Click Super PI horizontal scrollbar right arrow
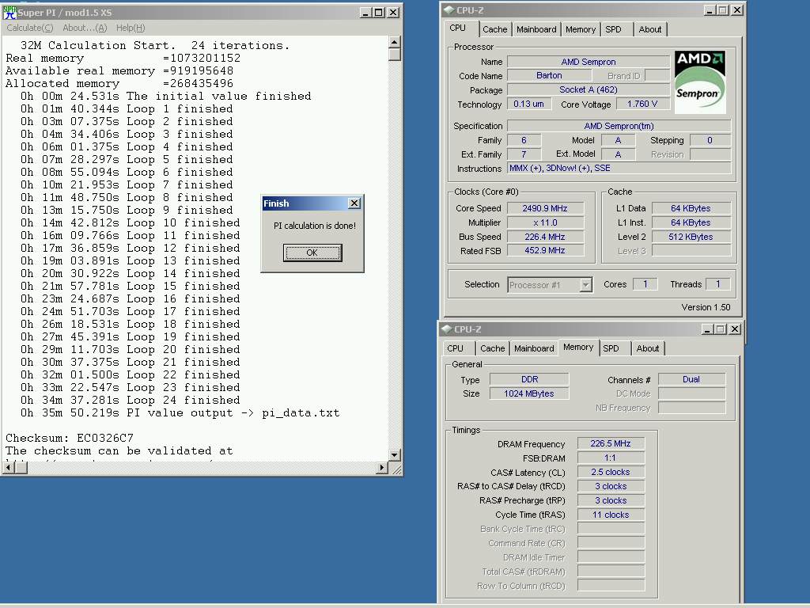The image size is (810, 608). 382,468
